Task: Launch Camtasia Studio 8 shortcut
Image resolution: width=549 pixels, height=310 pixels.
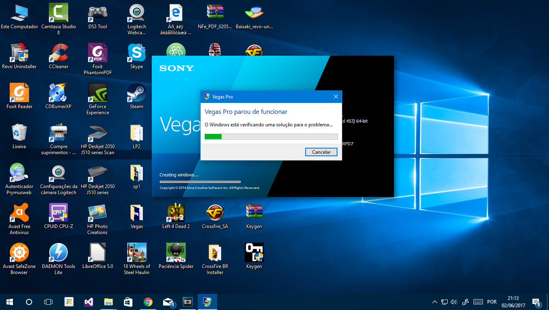Action: pos(59,19)
